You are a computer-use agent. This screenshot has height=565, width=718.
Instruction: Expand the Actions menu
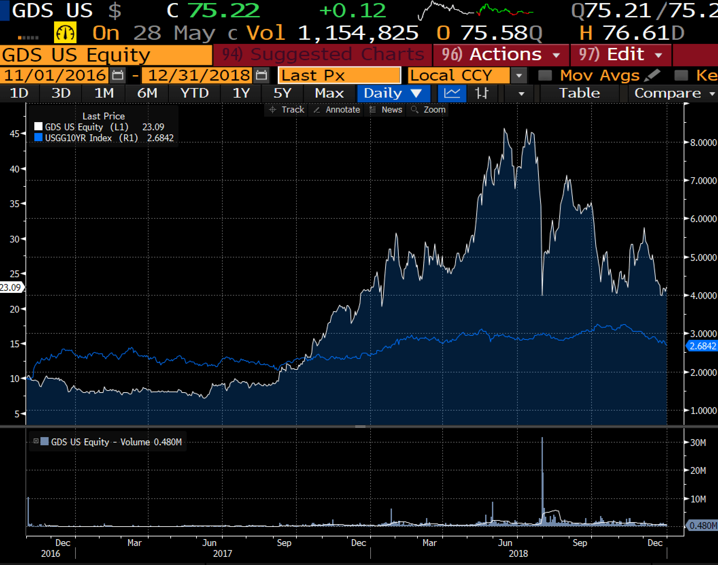coord(500,54)
